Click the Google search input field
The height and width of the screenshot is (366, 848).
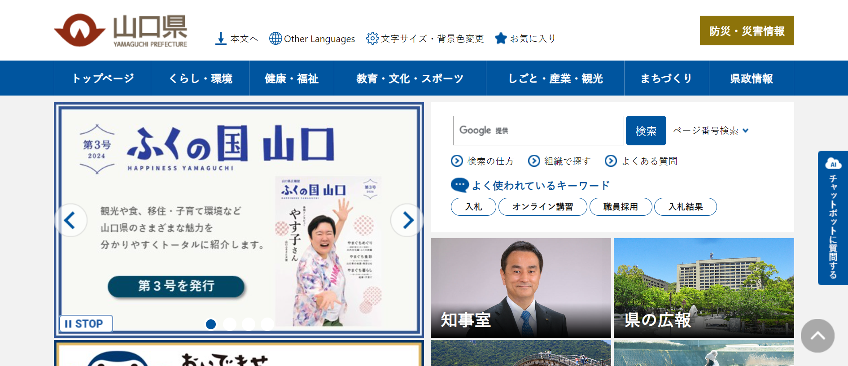point(538,131)
